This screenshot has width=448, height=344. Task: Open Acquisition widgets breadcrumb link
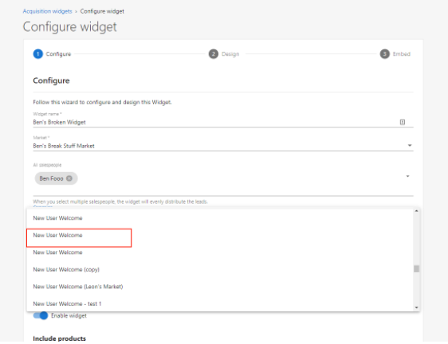tap(47, 11)
